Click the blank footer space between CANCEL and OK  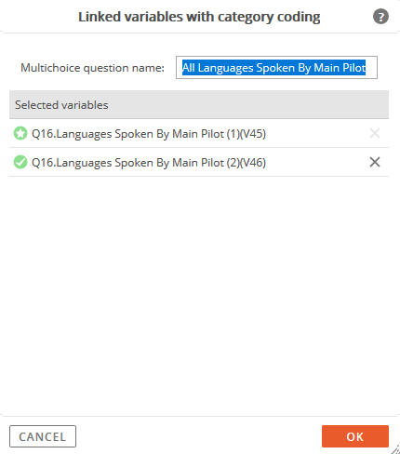point(199,436)
